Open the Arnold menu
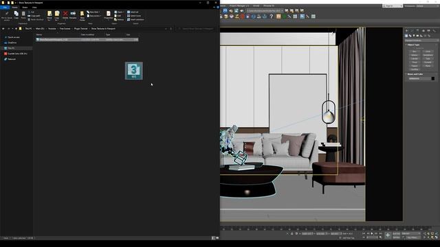This screenshot has width=440, height=247. click(x=256, y=5)
